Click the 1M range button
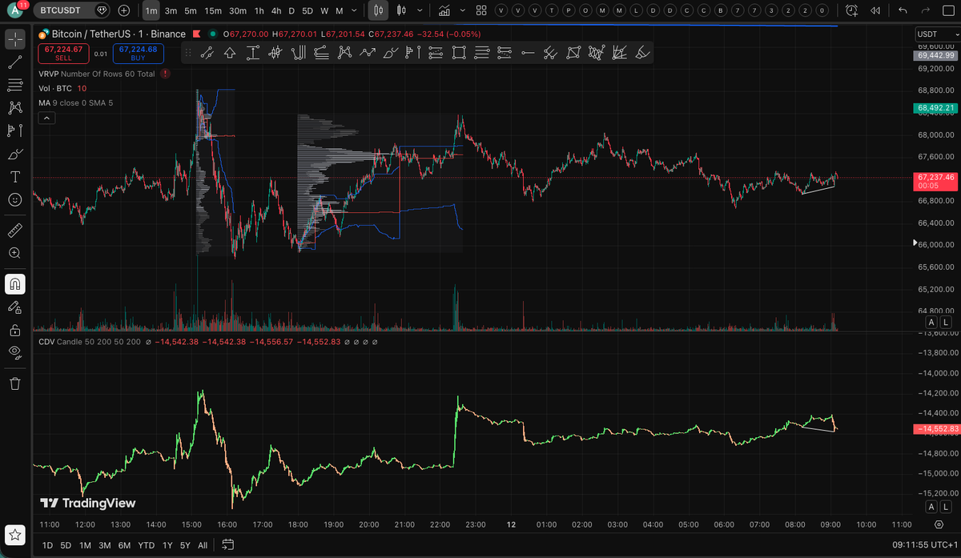This screenshot has height=558, width=961. 84,545
